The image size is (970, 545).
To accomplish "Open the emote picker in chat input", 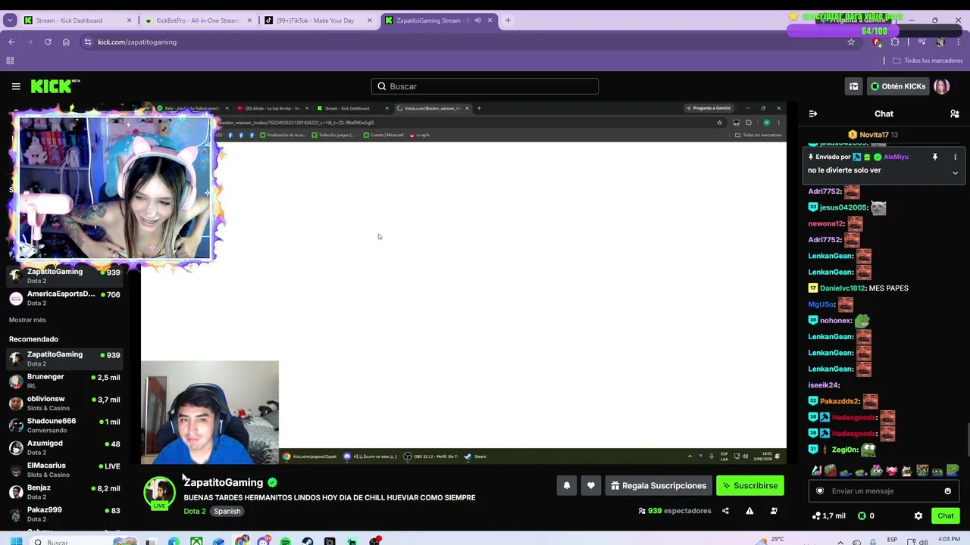I will click(x=947, y=491).
